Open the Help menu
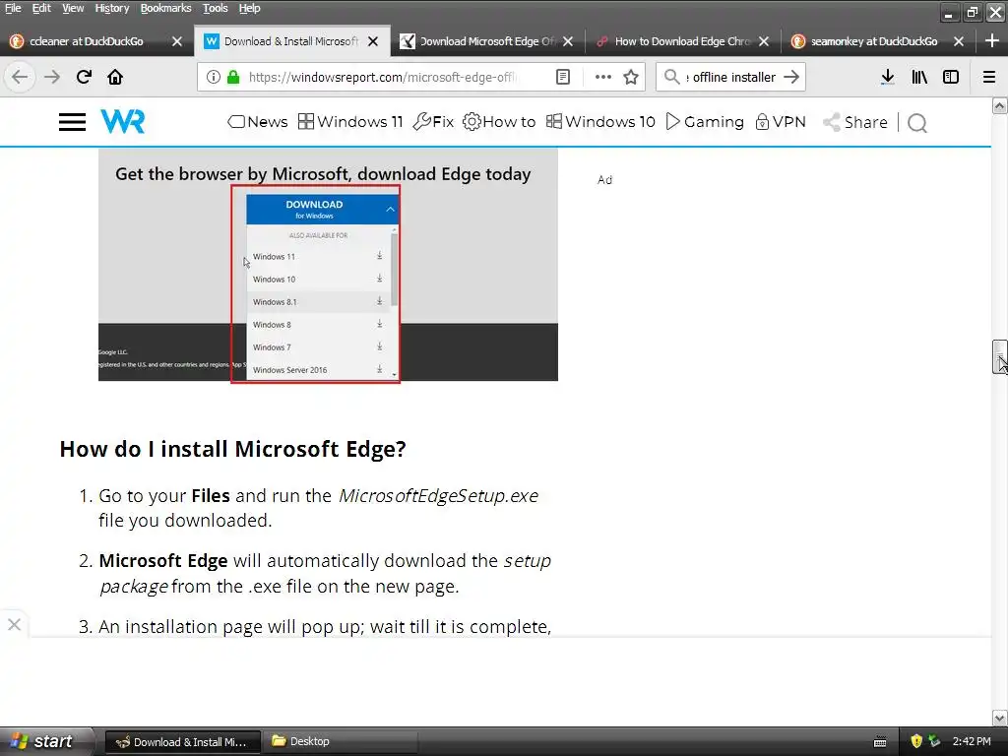1008x756 pixels. click(249, 8)
